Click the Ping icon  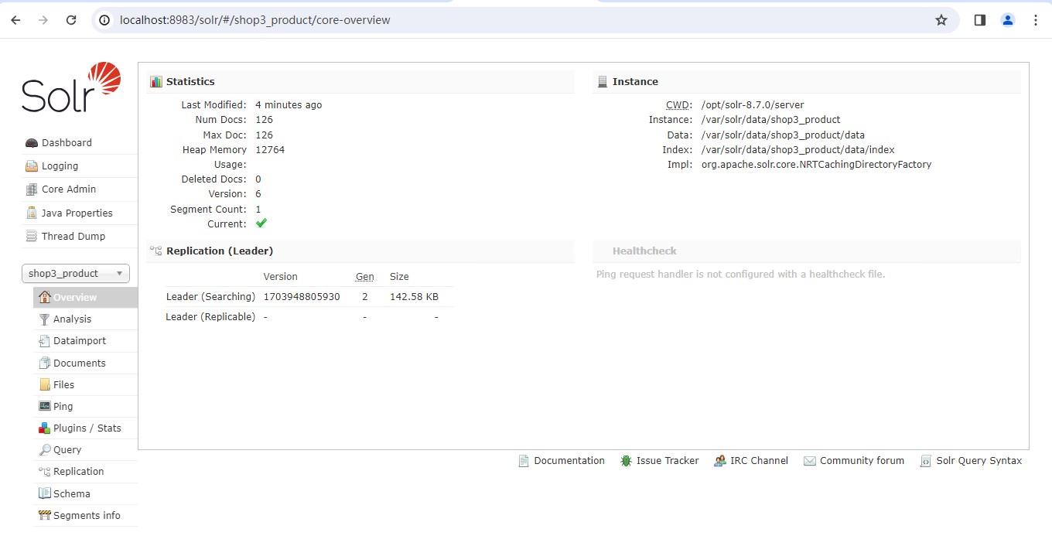coord(45,406)
